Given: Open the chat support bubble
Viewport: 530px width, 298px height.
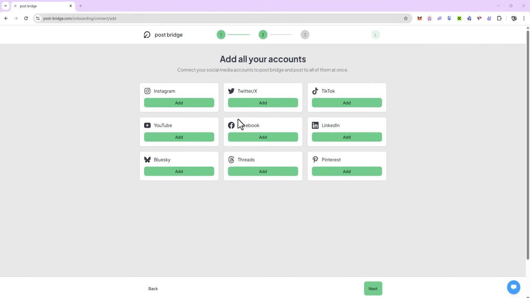Looking at the screenshot, I should [x=513, y=287].
